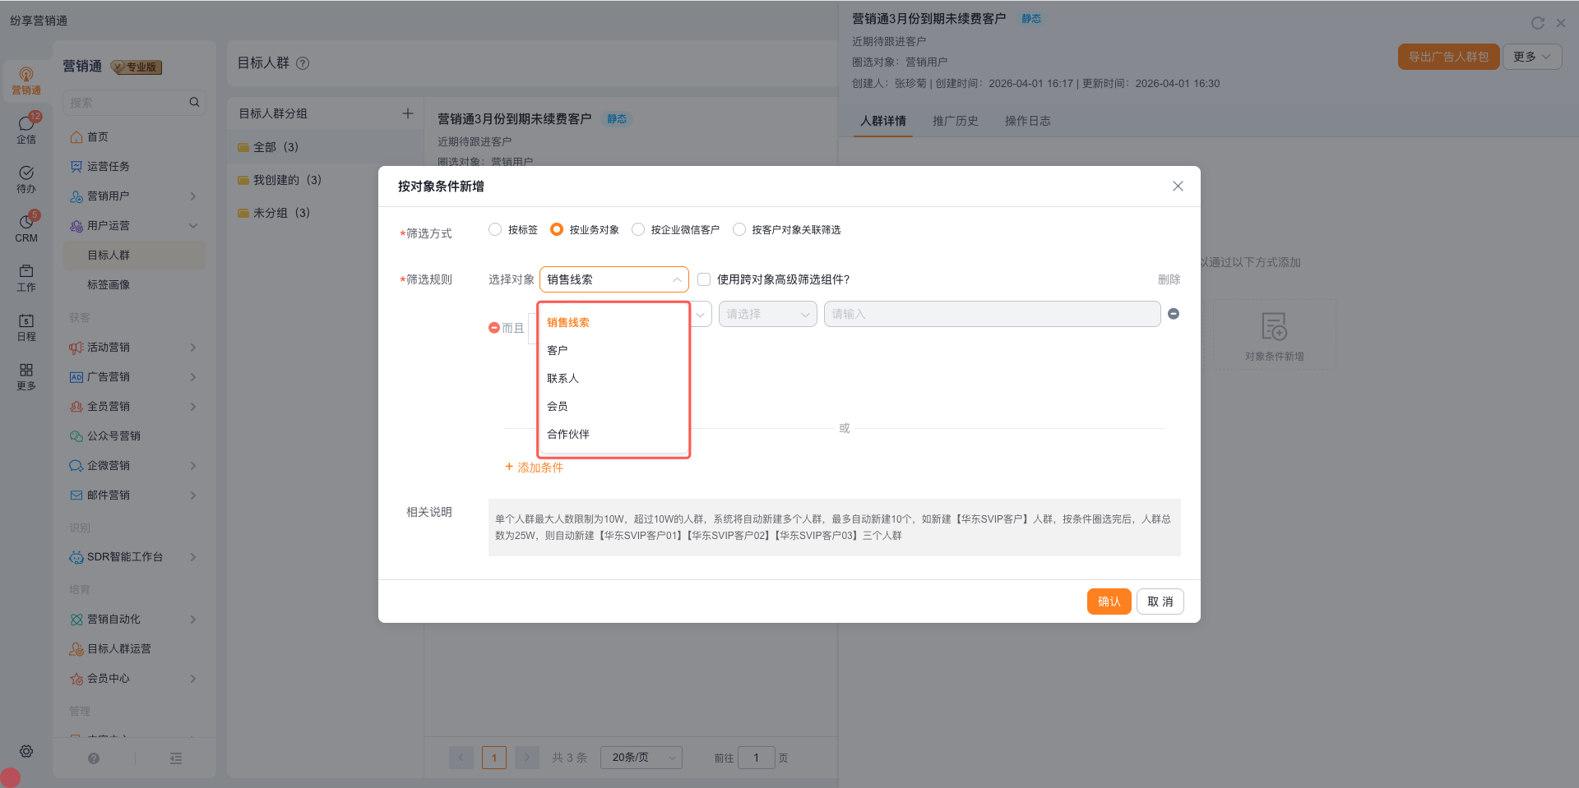Open the 日程 calendar icon

26,327
